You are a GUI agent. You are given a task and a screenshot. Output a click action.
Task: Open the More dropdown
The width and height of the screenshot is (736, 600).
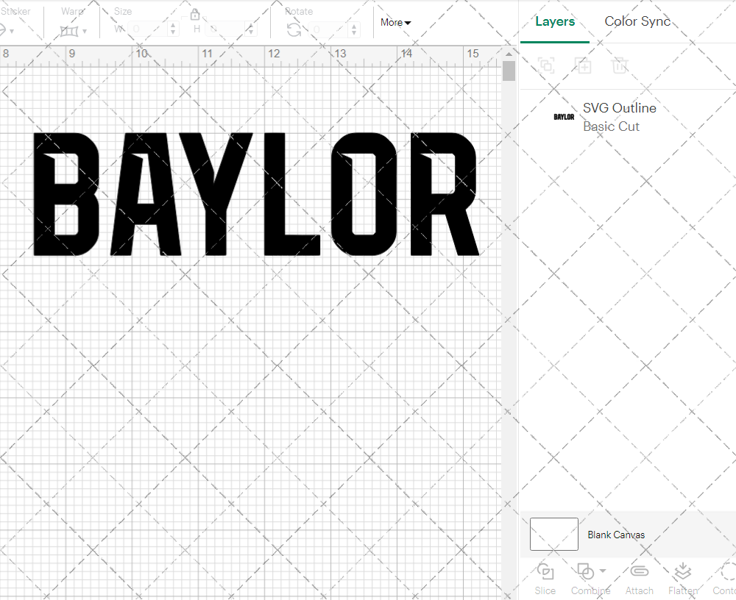[395, 23]
